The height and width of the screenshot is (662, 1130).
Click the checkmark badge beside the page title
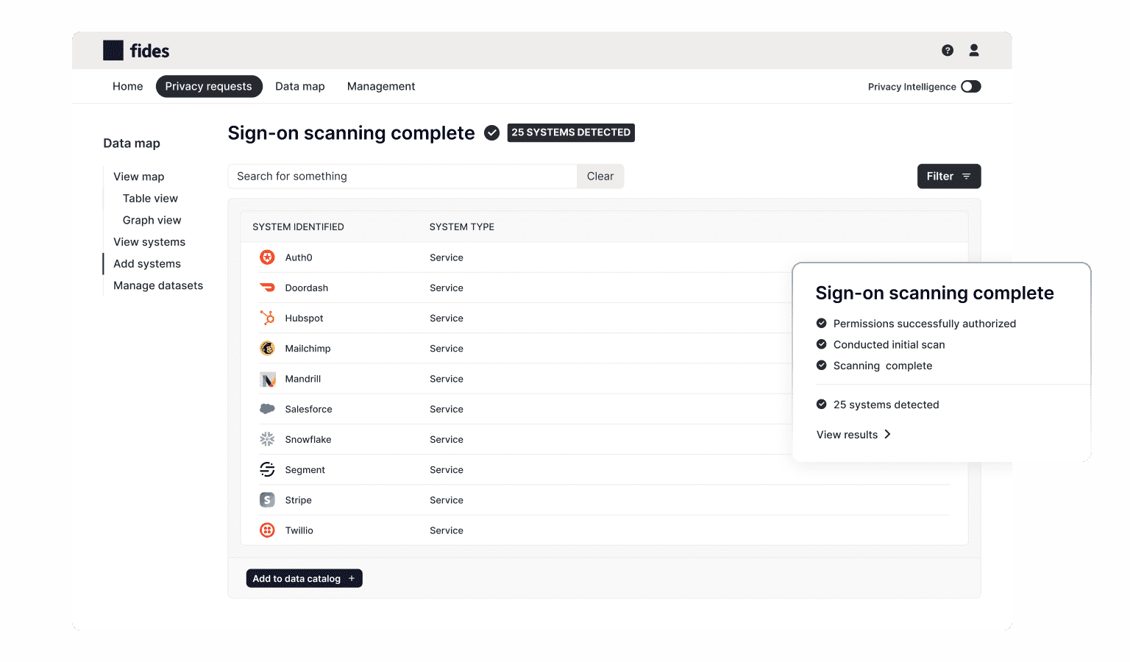coord(492,133)
